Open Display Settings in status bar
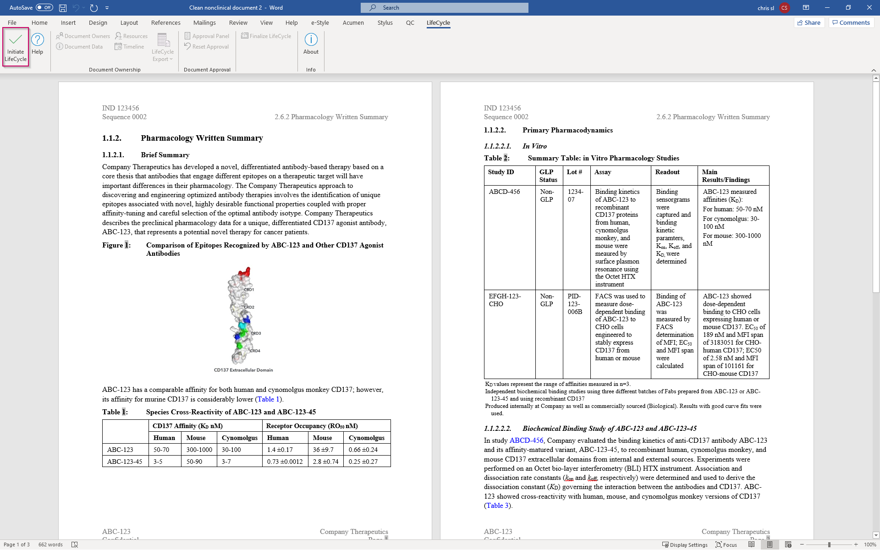The height and width of the screenshot is (550, 880). click(685, 545)
